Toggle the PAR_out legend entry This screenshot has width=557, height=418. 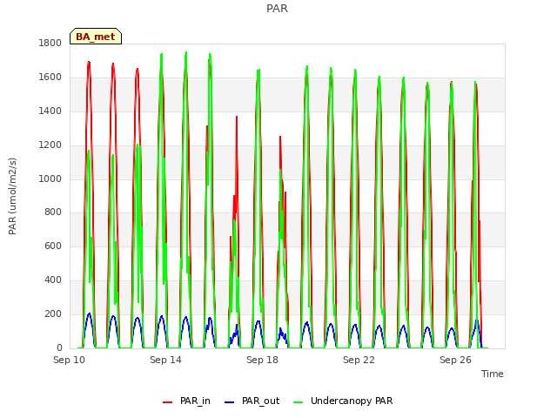tap(252, 401)
